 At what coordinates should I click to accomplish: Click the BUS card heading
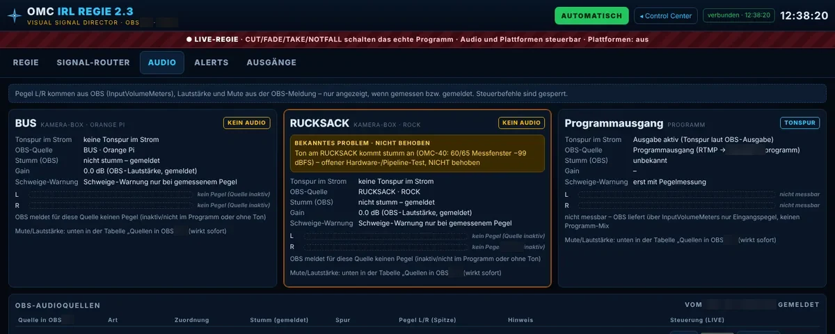[26, 123]
